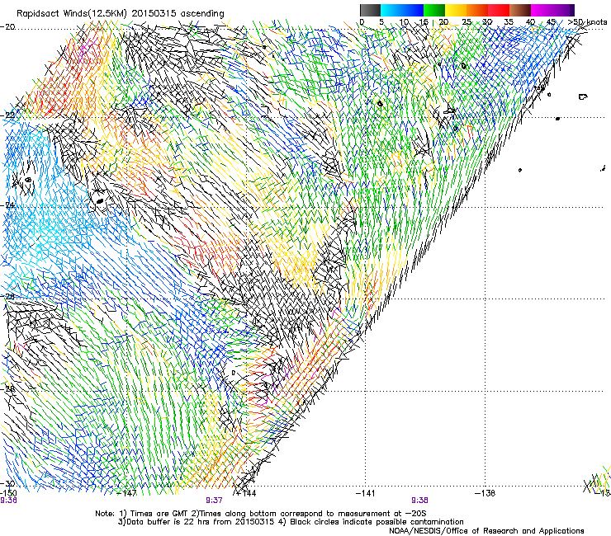Click the 'NOAA/NESDIS/Office of Research and Applications' credit
The image size is (611, 536).
pos(486,530)
